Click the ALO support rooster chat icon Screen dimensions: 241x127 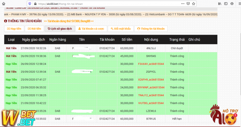[224, 114]
